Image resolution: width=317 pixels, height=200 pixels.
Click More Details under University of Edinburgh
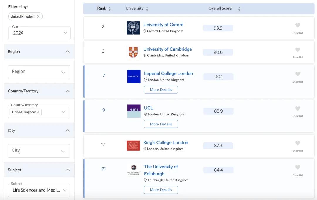coord(161,190)
